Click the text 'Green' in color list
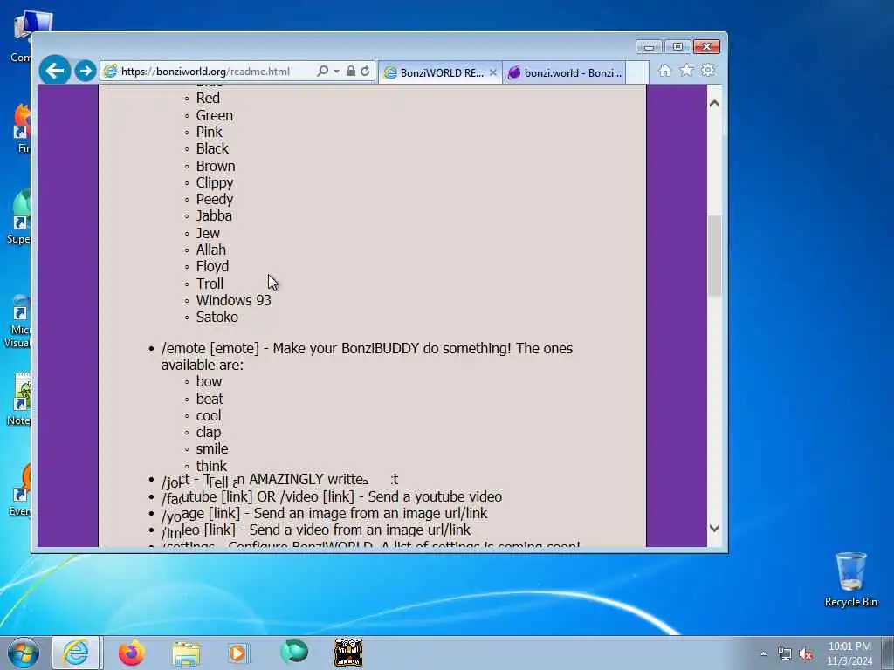The image size is (894, 670). (215, 115)
